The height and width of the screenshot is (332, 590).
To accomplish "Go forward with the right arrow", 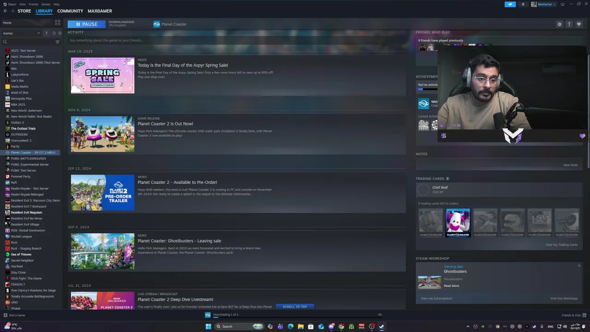I will pyautogui.click(x=12, y=11).
